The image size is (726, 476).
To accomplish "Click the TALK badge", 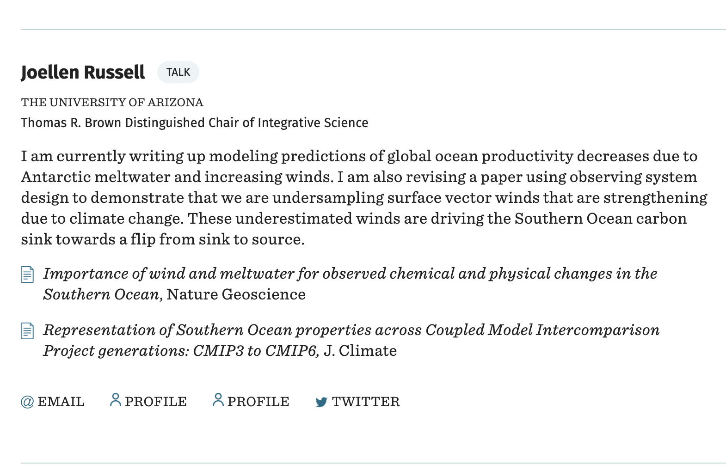I will tap(178, 72).
